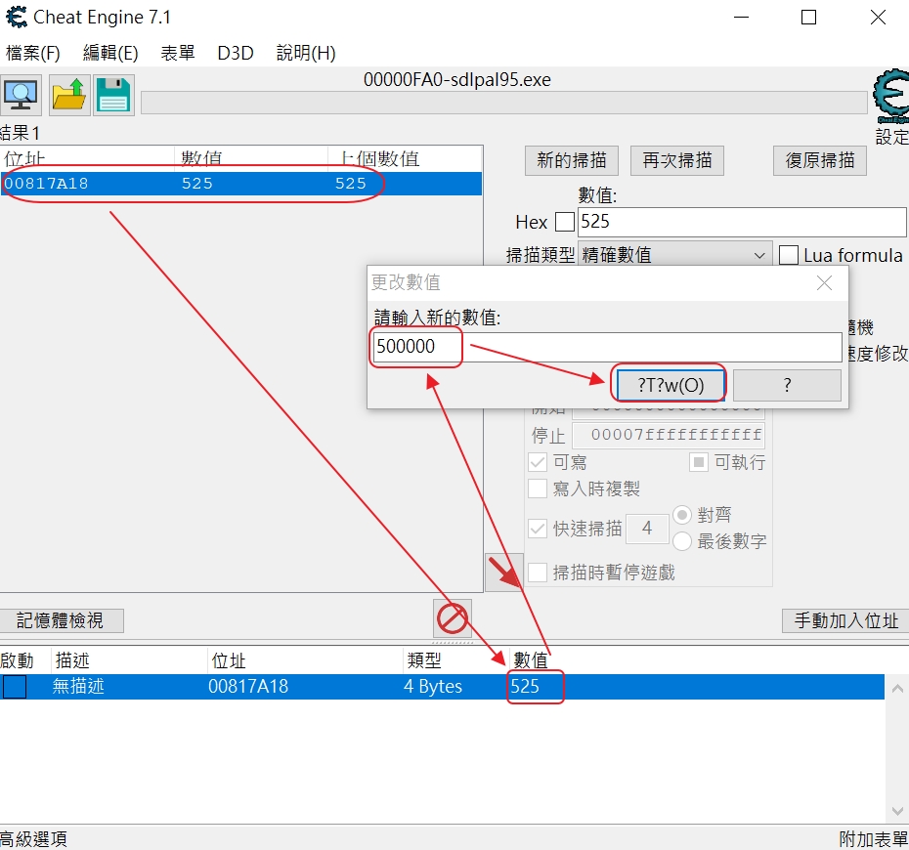
Task: Click the process name 00000FA0-sdlpal95.exe
Action: click(457, 79)
